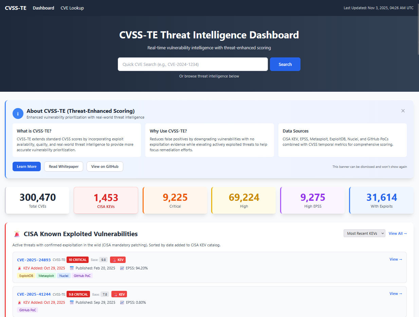Click the alarm icon next to KEV Added date
Image resolution: width=419 pixels, height=317 pixels.
[x=19, y=268]
